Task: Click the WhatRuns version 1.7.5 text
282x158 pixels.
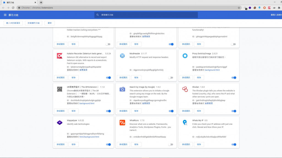Action: click(x=142, y=120)
